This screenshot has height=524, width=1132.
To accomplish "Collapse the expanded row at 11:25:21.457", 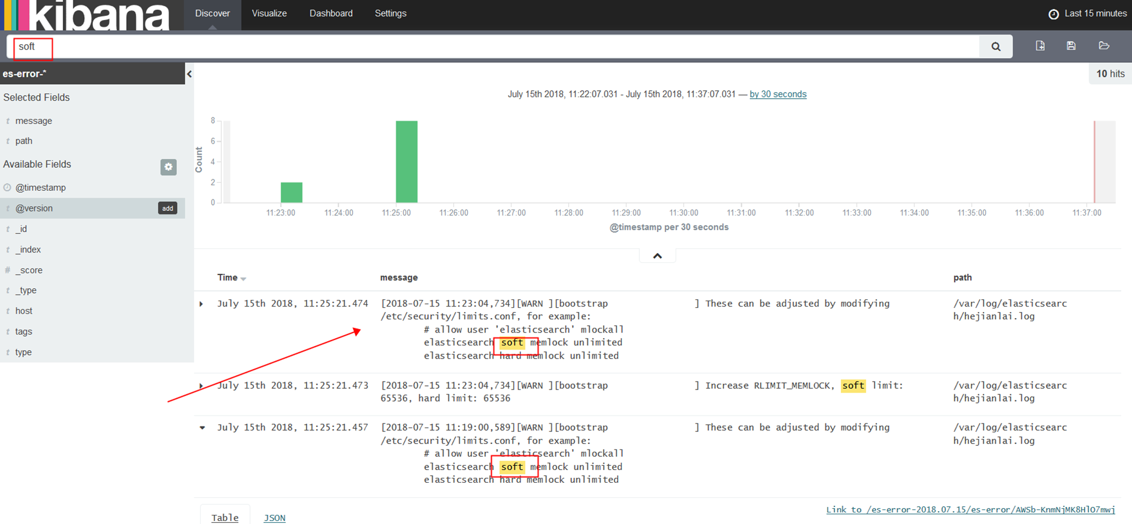I will tap(202, 428).
